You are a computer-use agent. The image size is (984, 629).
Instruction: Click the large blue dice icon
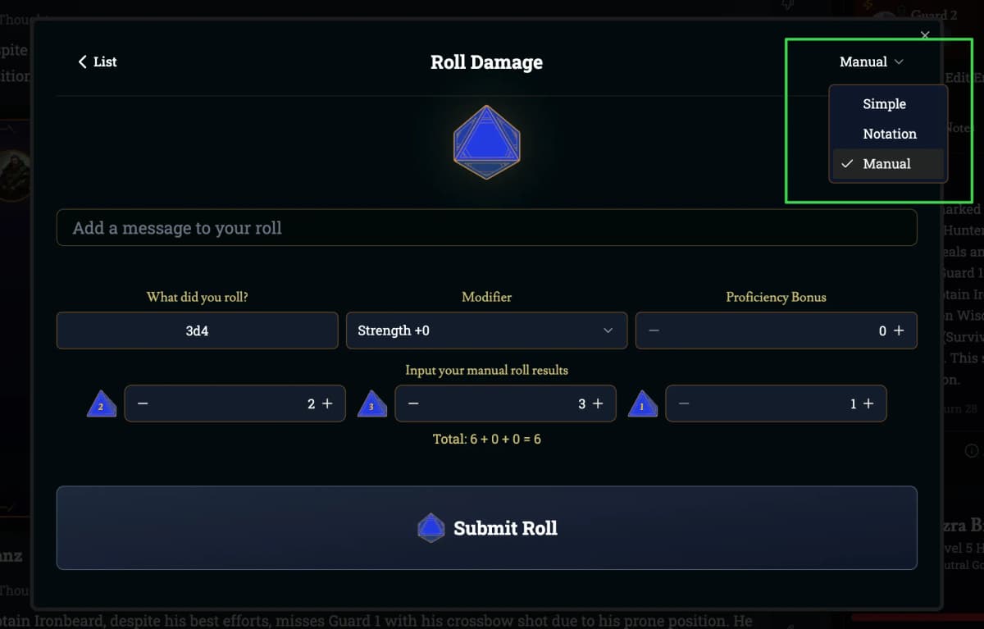click(486, 142)
